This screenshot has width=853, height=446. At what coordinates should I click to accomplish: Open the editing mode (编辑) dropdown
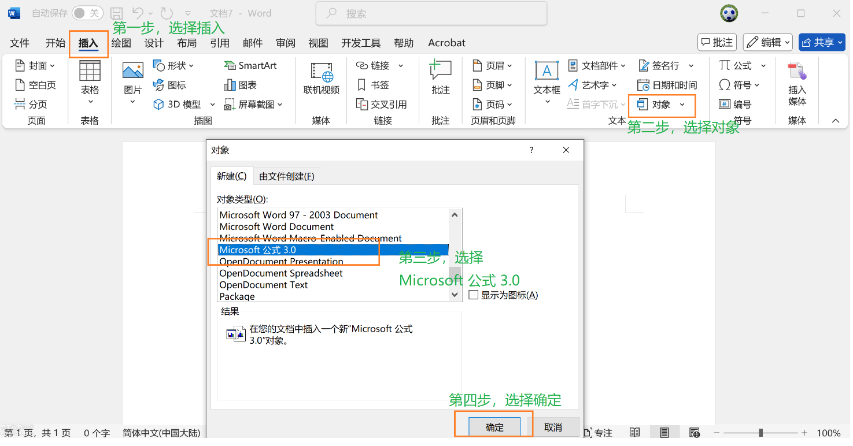click(x=768, y=42)
